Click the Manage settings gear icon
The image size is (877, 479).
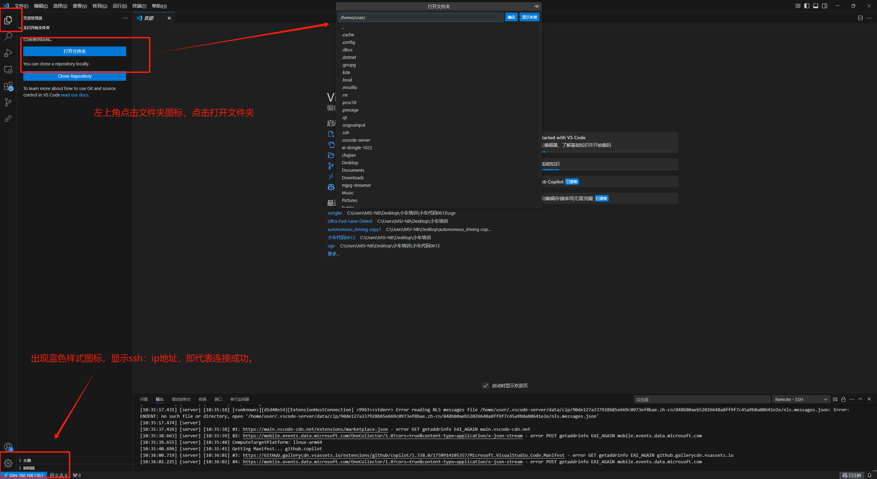pos(8,463)
